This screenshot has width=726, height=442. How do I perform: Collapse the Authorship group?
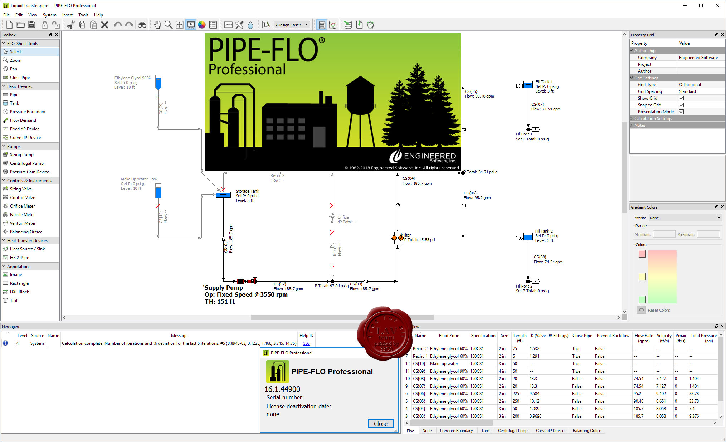point(632,51)
